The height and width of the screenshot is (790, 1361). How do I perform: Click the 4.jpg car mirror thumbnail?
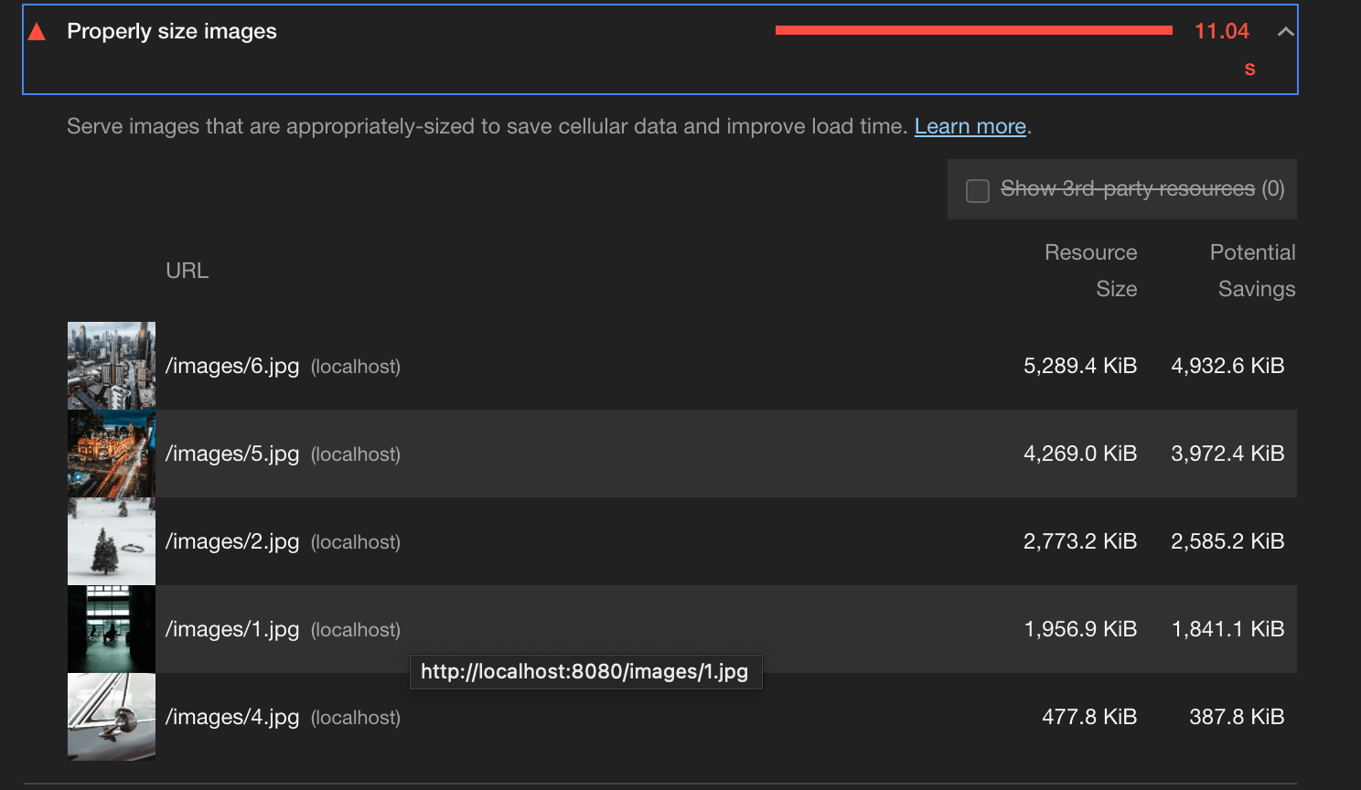(112, 717)
